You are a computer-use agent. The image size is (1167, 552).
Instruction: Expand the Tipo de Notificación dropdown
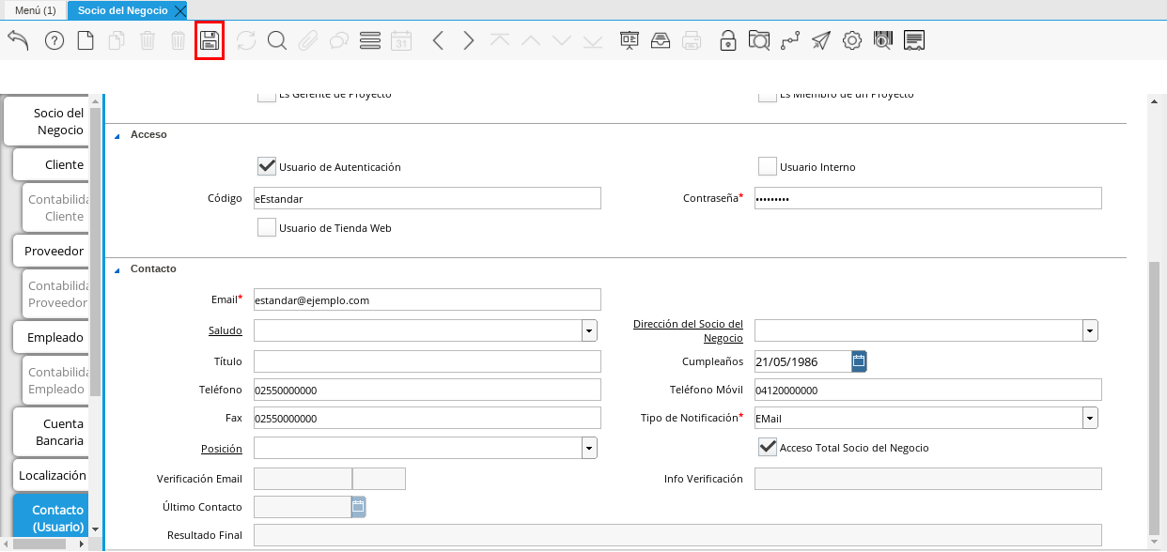click(x=1090, y=418)
